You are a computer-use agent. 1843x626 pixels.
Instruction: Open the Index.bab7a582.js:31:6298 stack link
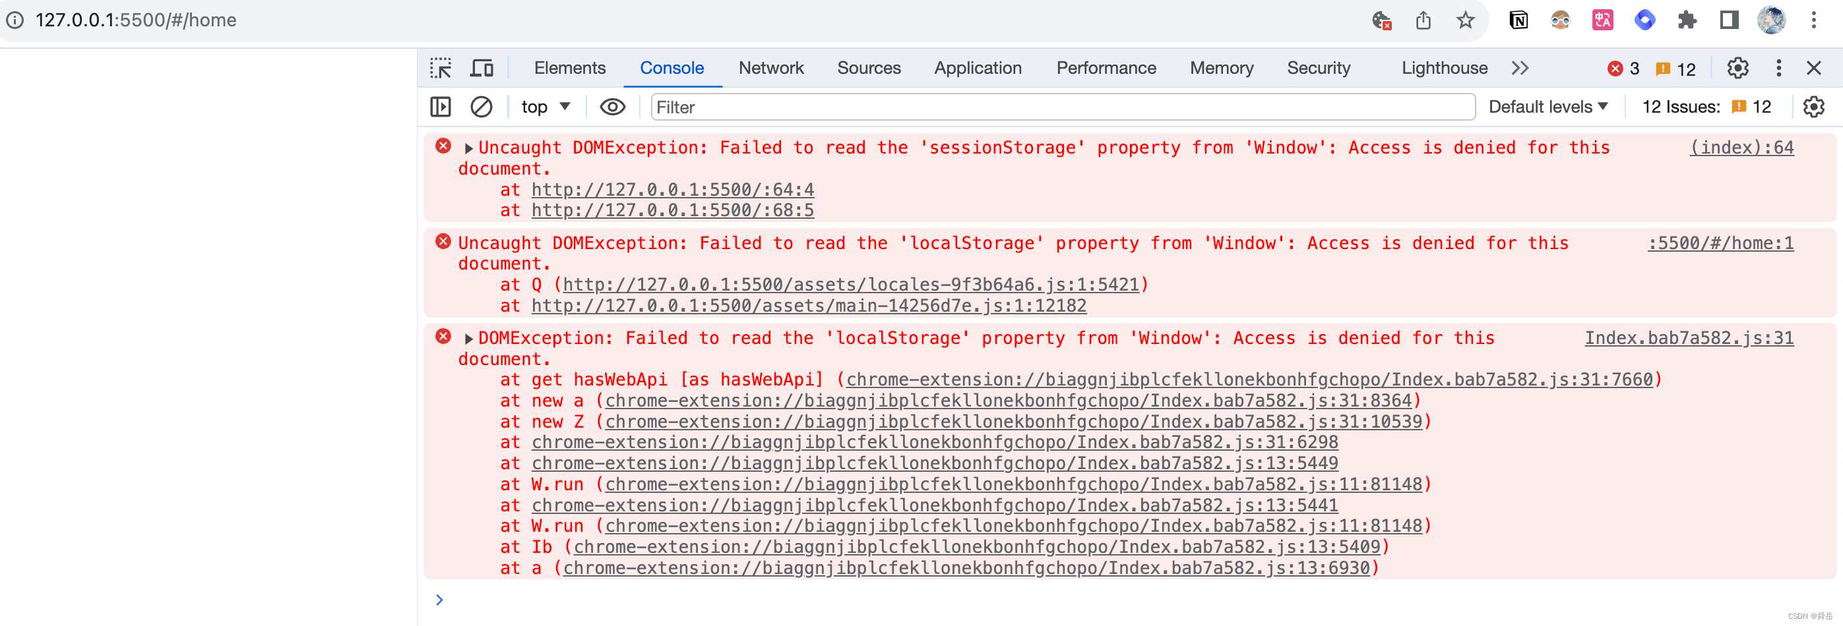pos(935,442)
